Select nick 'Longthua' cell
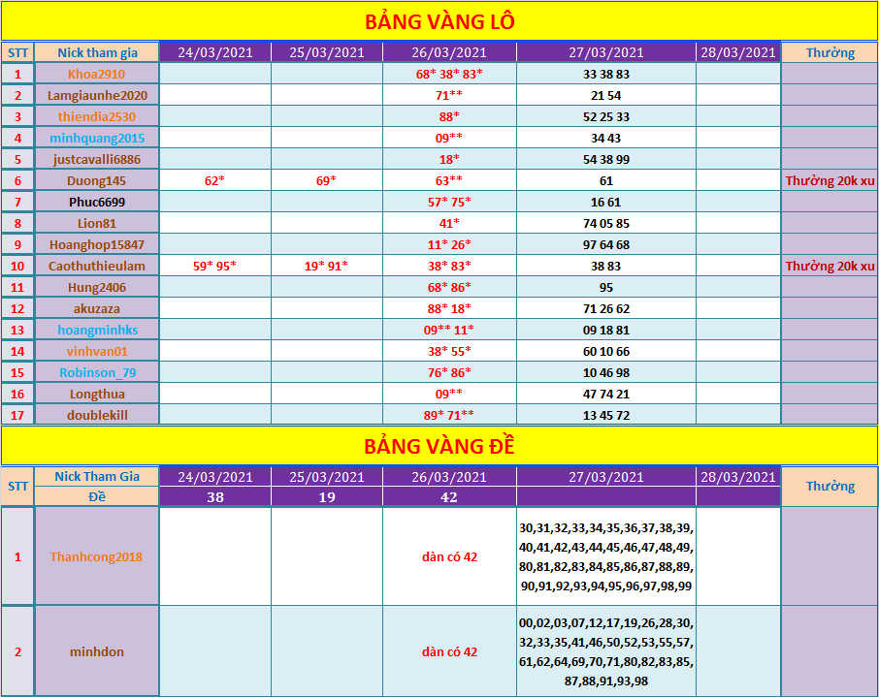The width and height of the screenshot is (879, 697). click(97, 394)
